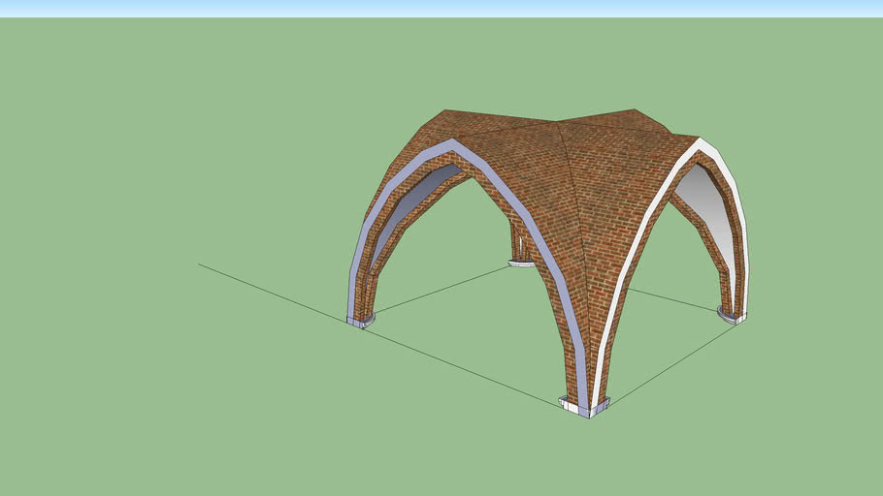Screen dimensions: 883x496
Task: Select ground line between front and right pillars
Action: [x=670, y=363]
